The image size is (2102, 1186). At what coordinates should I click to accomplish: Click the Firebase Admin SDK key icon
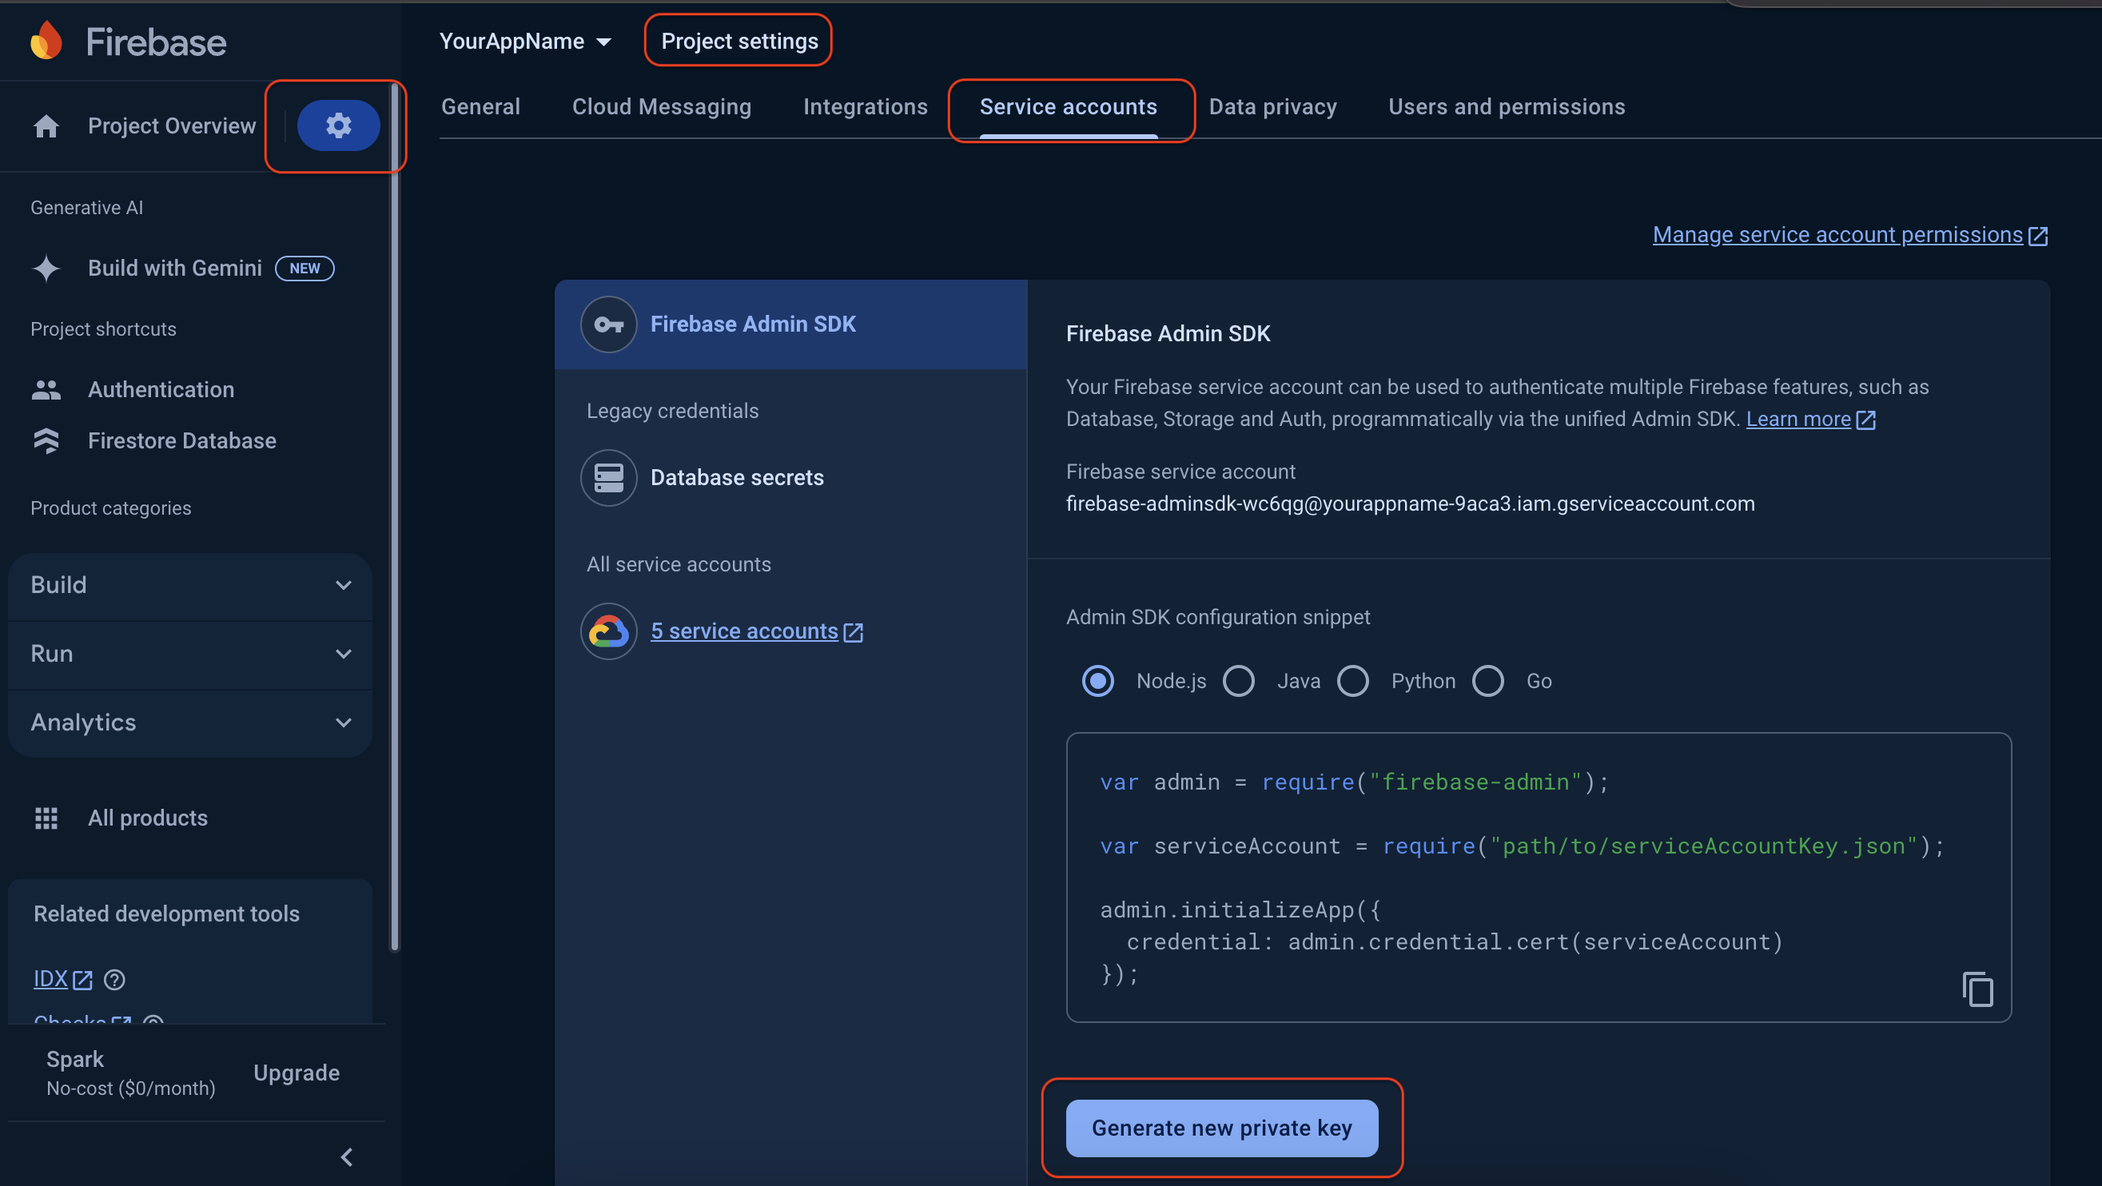(x=609, y=324)
